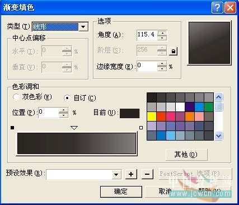The height and width of the screenshot is (205, 239).
Task: Pick the green palette swatch
Action: [209, 107]
